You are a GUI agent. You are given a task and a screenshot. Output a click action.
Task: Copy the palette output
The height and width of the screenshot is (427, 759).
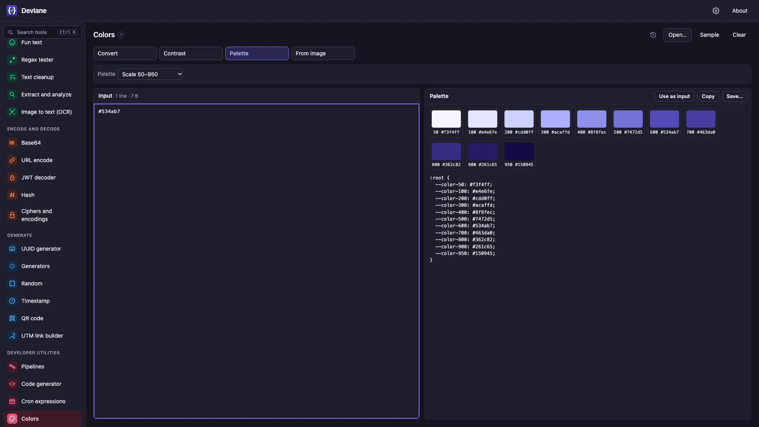pos(708,96)
